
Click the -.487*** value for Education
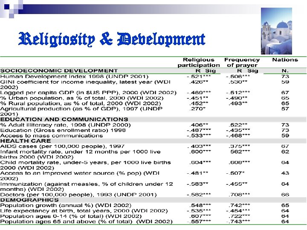point(199,130)
